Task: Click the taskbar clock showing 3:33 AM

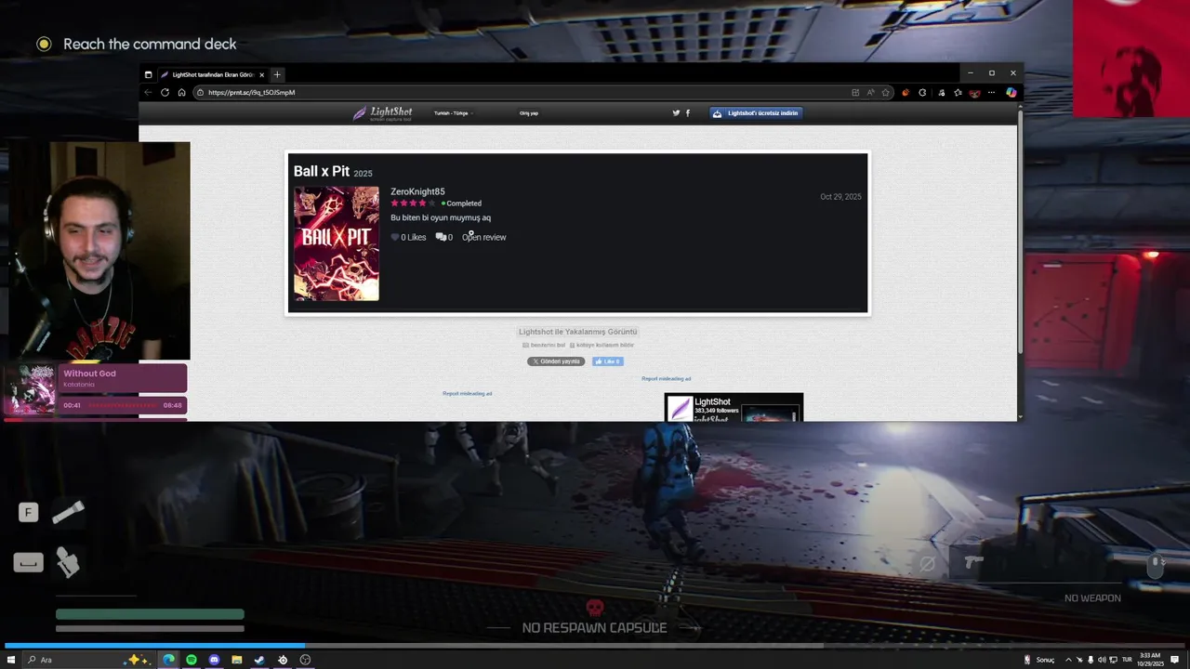Action: tap(1150, 660)
